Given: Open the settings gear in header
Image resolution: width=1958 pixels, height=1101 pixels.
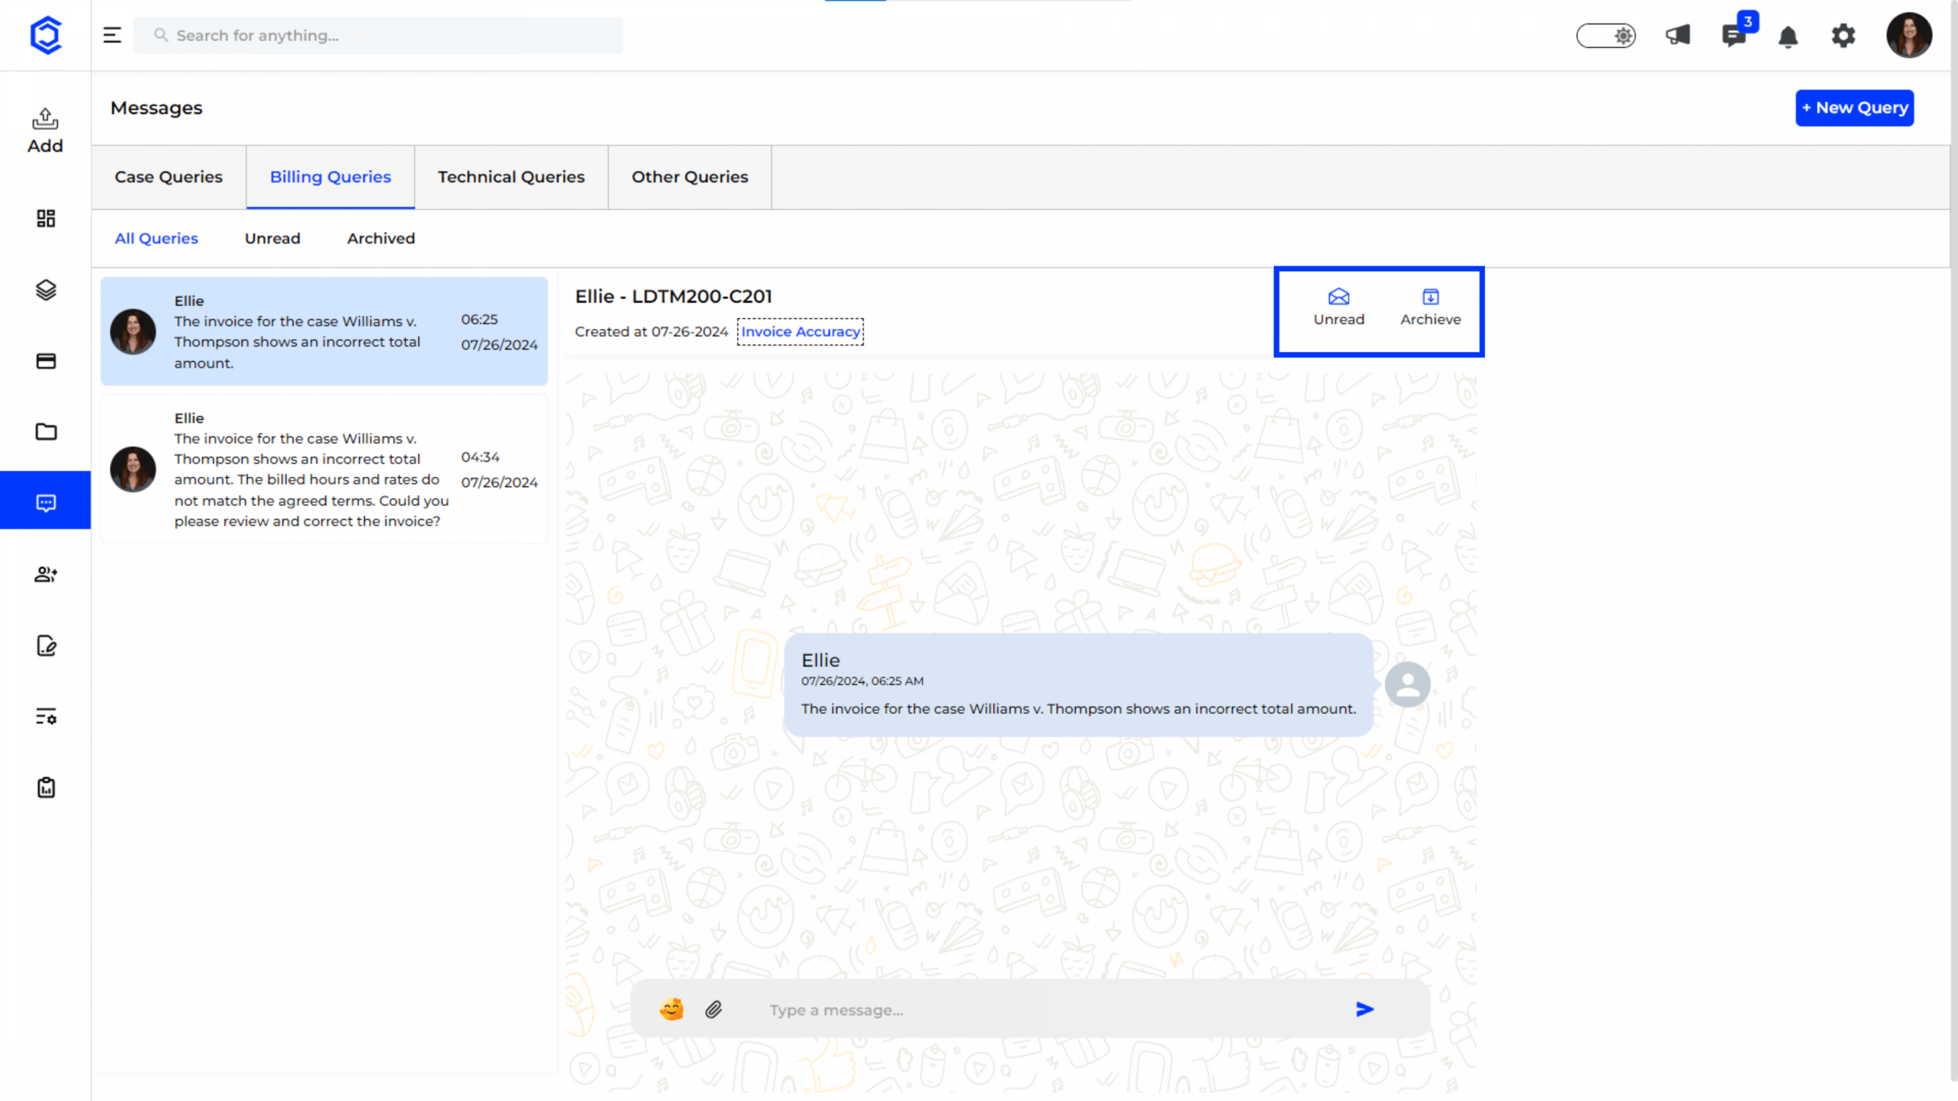Looking at the screenshot, I should [1843, 36].
